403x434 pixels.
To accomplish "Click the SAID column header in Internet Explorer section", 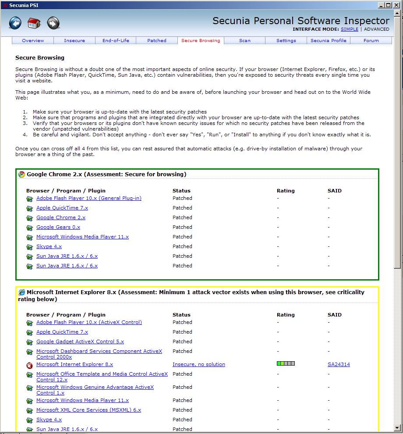I will (x=335, y=315).
